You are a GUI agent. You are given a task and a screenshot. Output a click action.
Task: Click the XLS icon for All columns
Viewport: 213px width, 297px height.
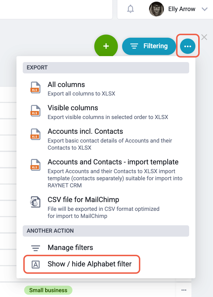pyautogui.click(x=35, y=88)
